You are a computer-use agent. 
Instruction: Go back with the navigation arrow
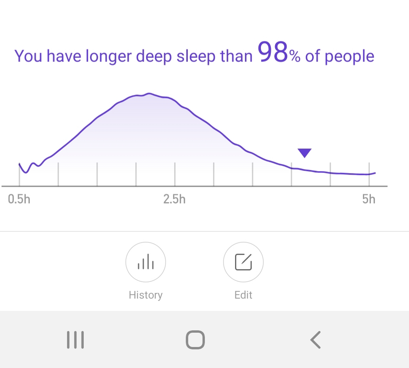(315, 339)
